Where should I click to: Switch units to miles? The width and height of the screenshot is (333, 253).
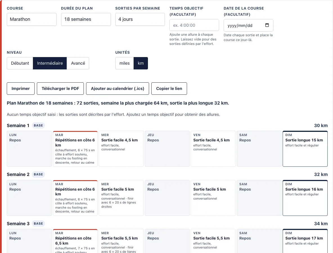124,63
